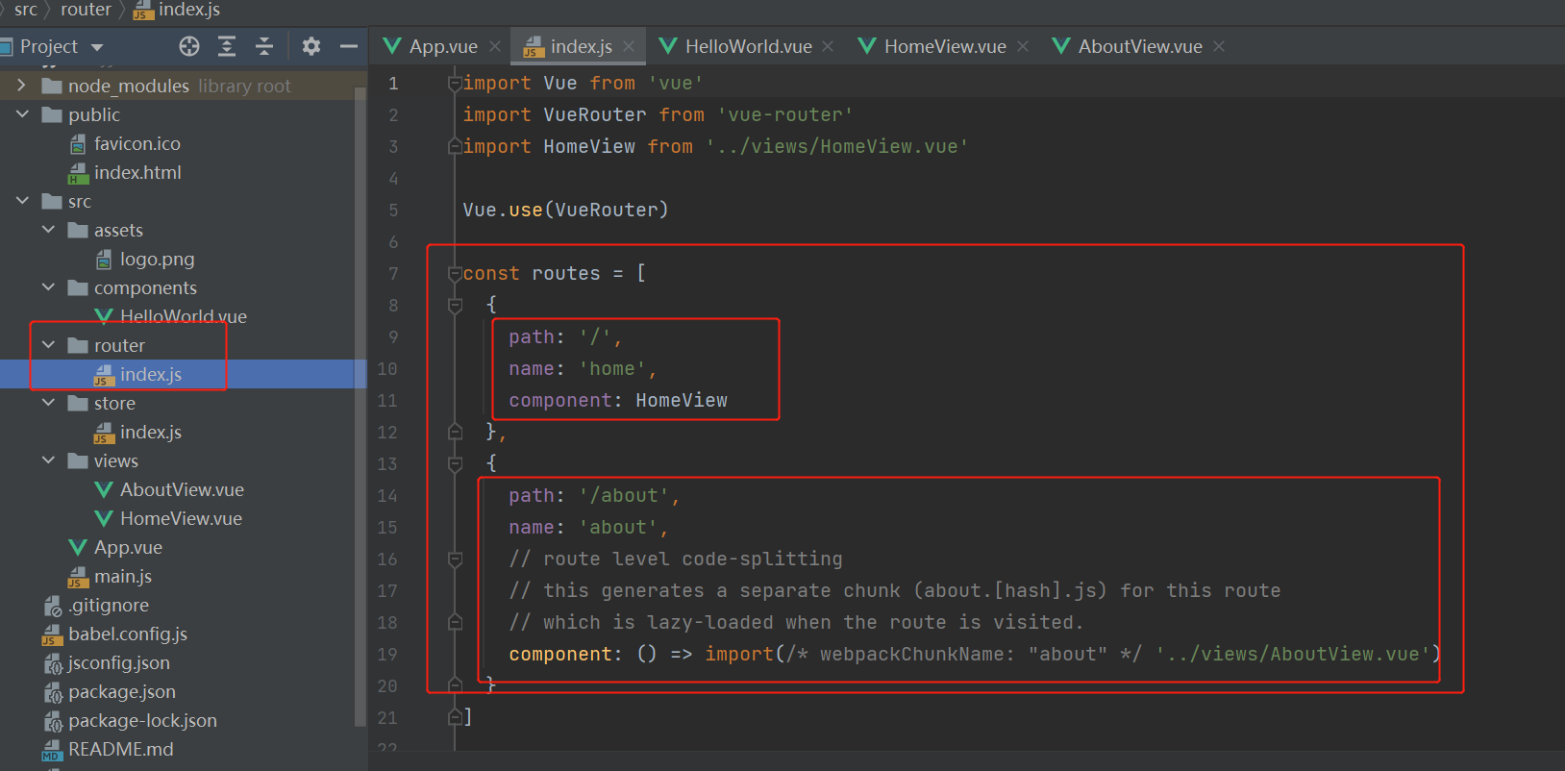Select package-lock.json file
The width and height of the screenshot is (1565, 771).
(130, 720)
